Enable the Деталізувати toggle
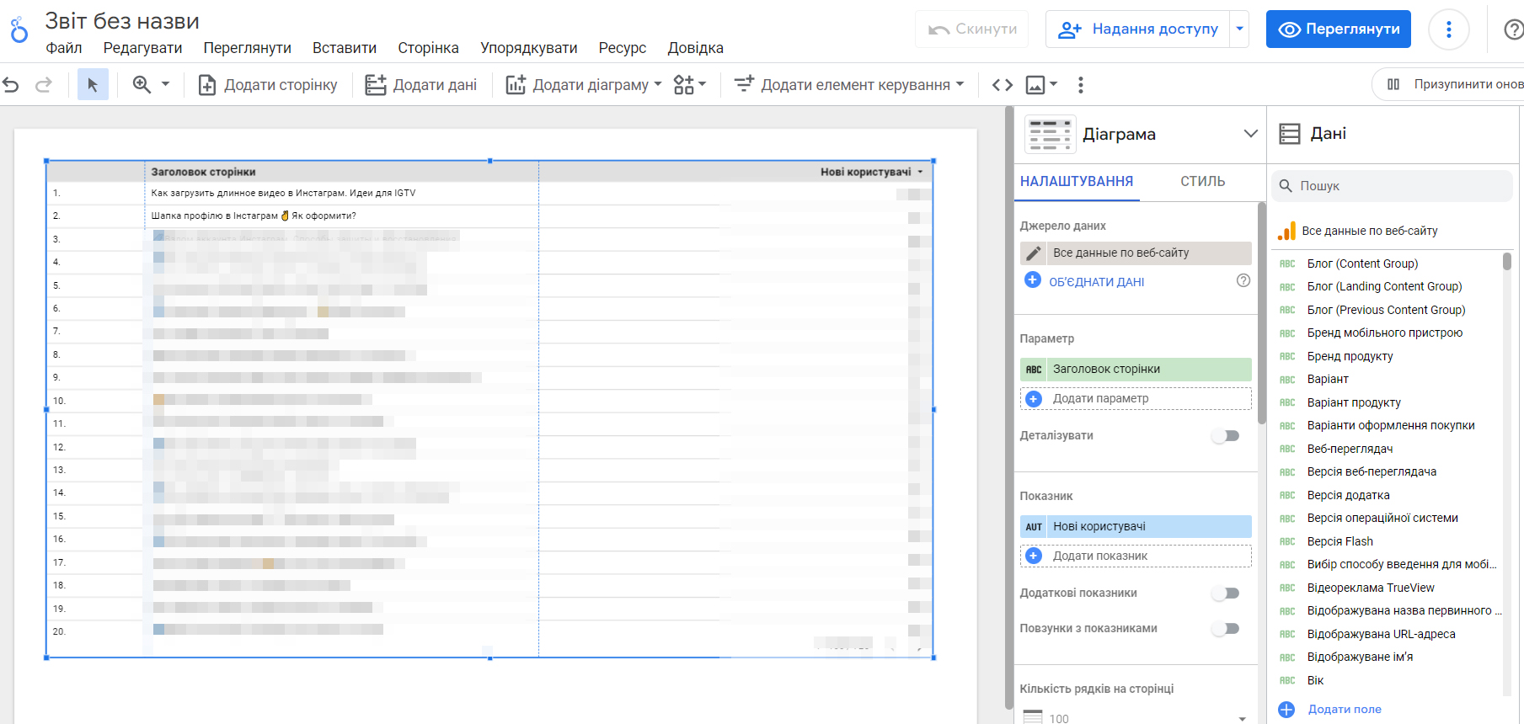This screenshot has width=1524, height=724. [x=1226, y=436]
